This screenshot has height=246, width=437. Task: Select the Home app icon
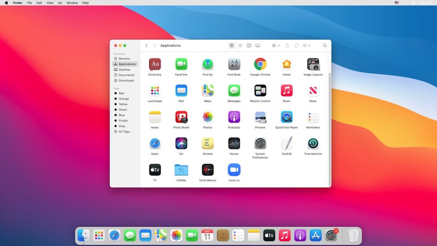[287, 65]
